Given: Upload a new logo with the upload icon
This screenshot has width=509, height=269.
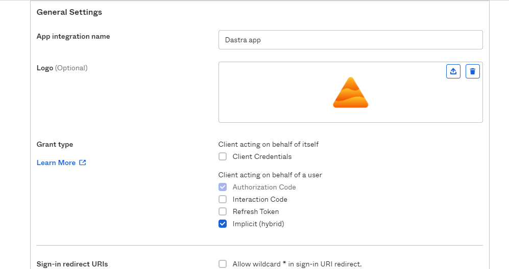Looking at the screenshot, I should pyautogui.click(x=453, y=71).
